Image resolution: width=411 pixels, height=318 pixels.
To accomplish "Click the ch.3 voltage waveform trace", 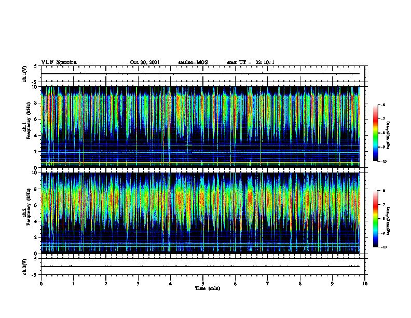I will click(200, 267).
